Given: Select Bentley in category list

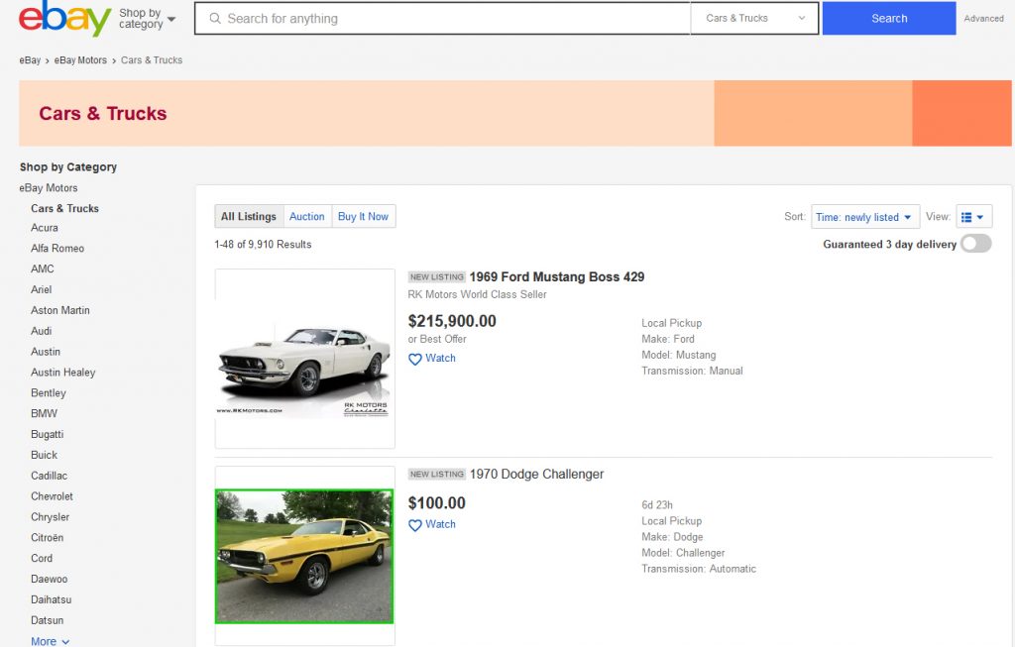Looking at the screenshot, I should 49,393.
